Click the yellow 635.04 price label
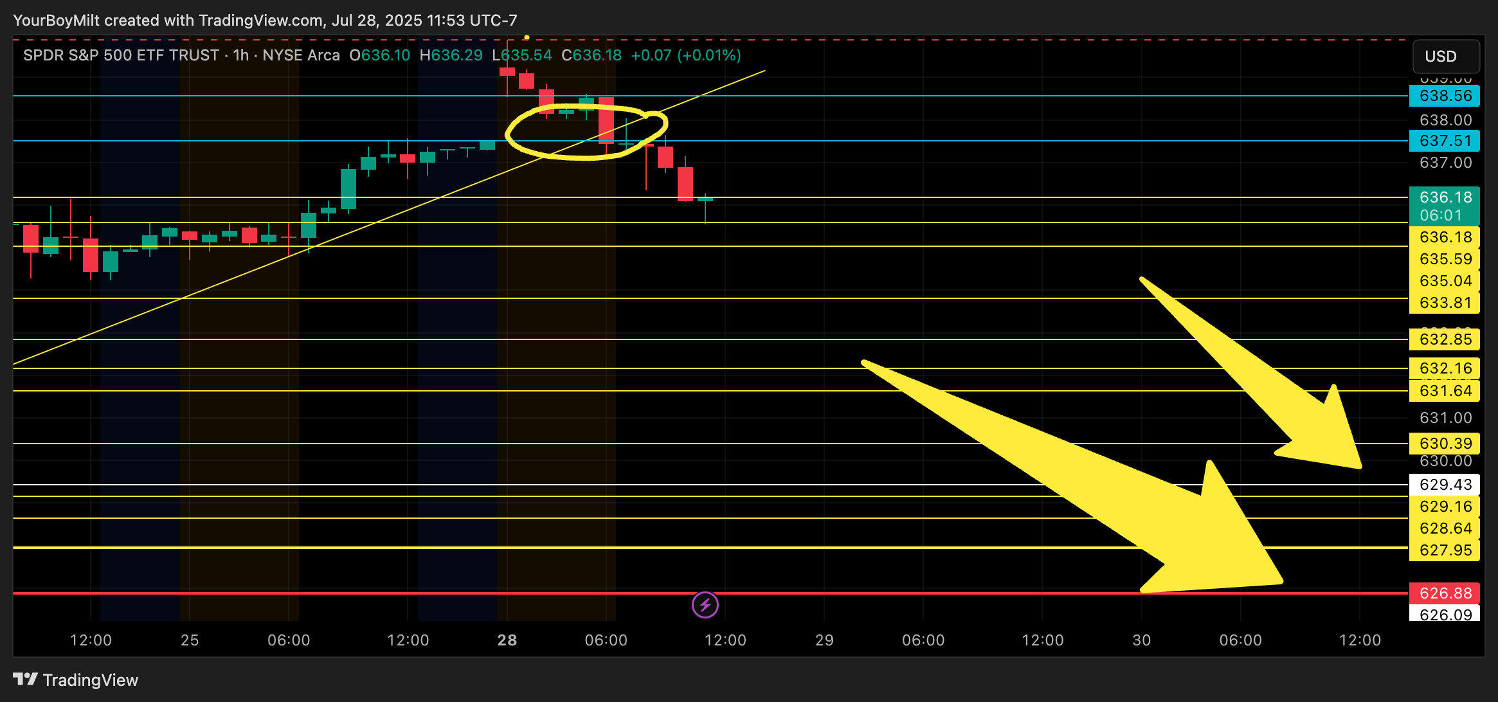 (x=1444, y=281)
